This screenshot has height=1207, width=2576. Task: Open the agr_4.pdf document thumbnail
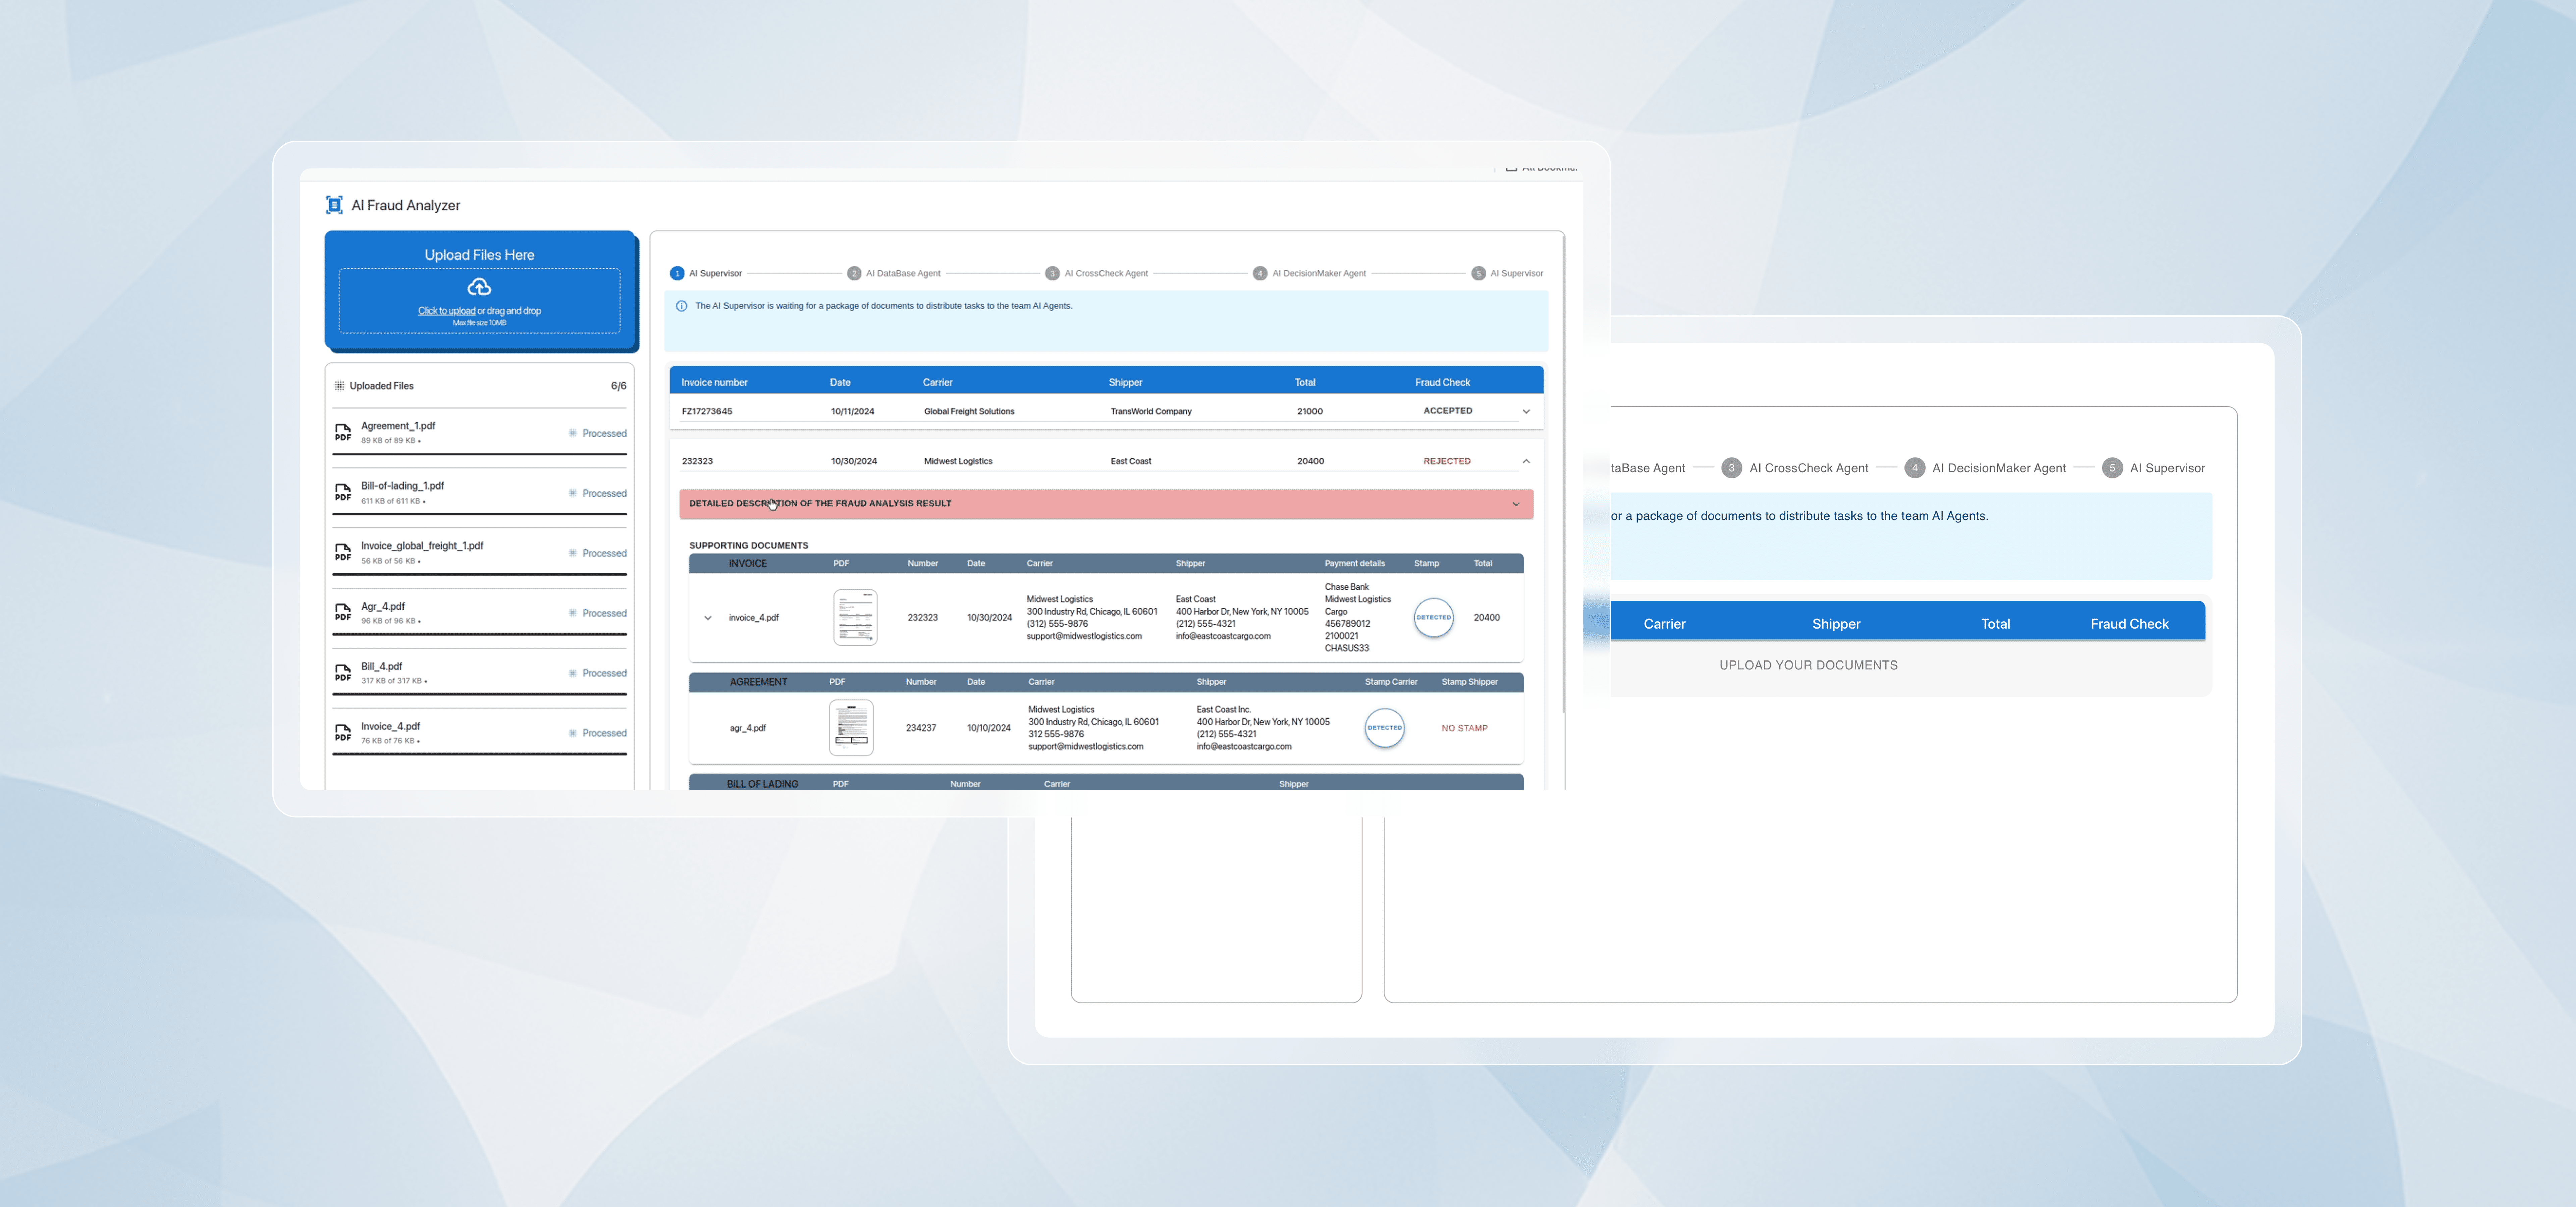(x=851, y=728)
